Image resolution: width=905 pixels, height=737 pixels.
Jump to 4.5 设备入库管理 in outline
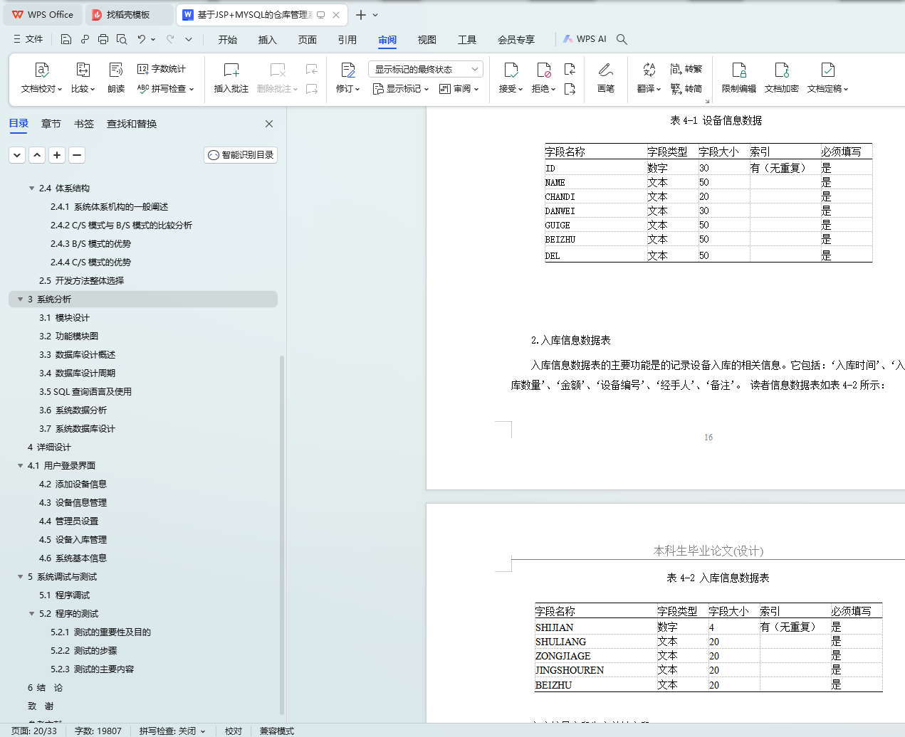point(73,540)
